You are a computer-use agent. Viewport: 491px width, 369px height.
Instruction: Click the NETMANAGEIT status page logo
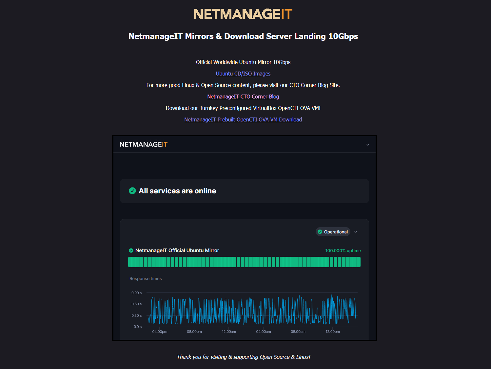coord(144,144)
